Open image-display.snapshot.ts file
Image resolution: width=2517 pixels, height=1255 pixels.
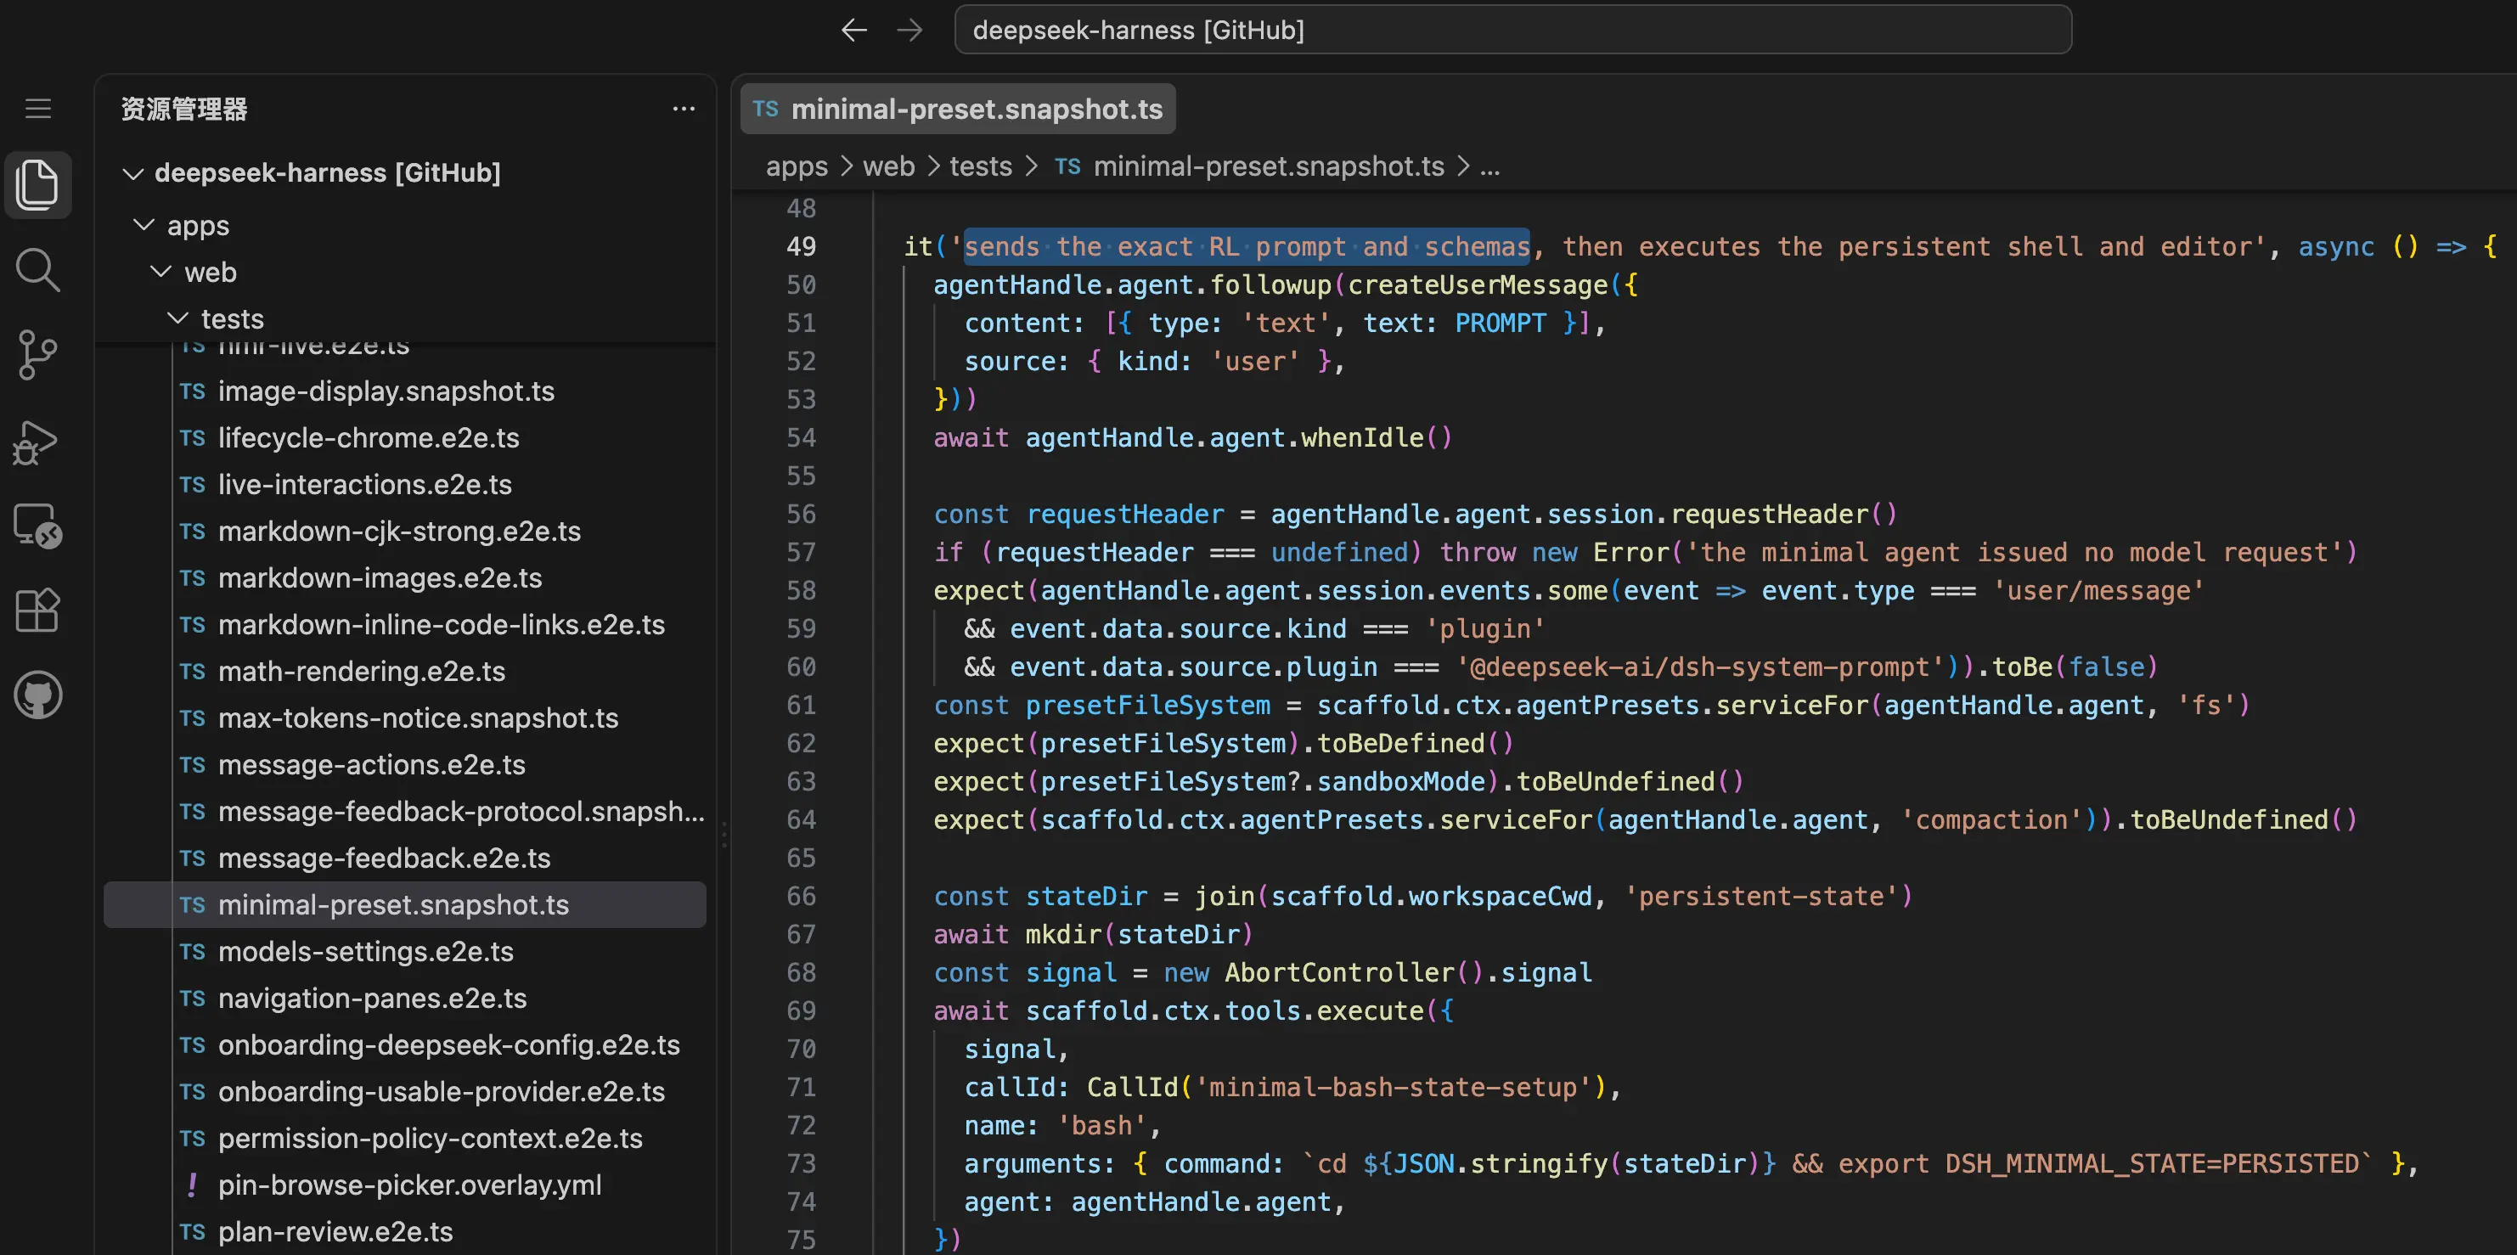coord(404,391)
